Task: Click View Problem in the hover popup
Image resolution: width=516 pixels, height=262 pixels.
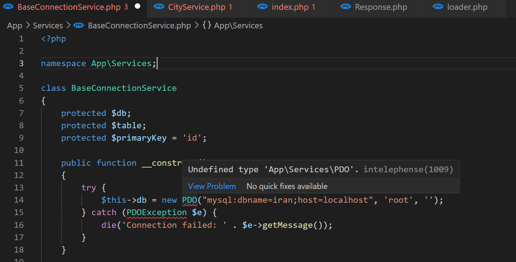Action: click(212, 186)
